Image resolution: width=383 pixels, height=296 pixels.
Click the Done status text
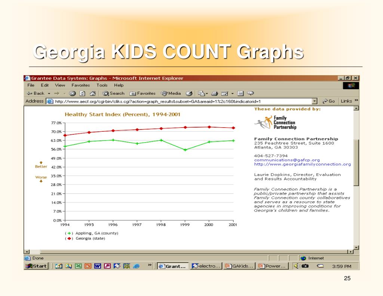point(38,258)
